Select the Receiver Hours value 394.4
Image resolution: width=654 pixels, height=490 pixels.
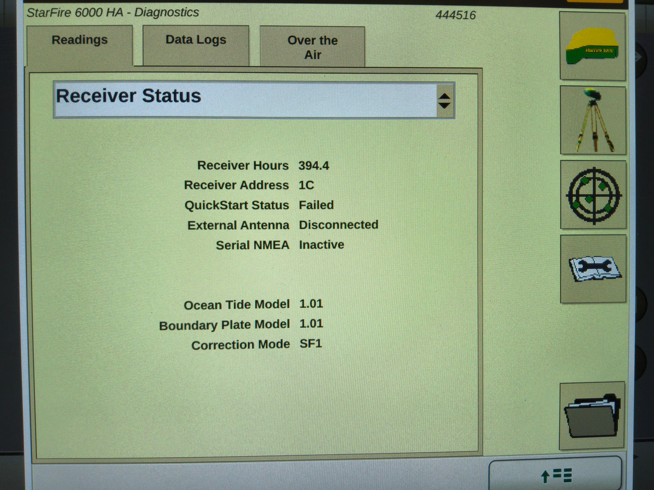click(x=314, y=166)
